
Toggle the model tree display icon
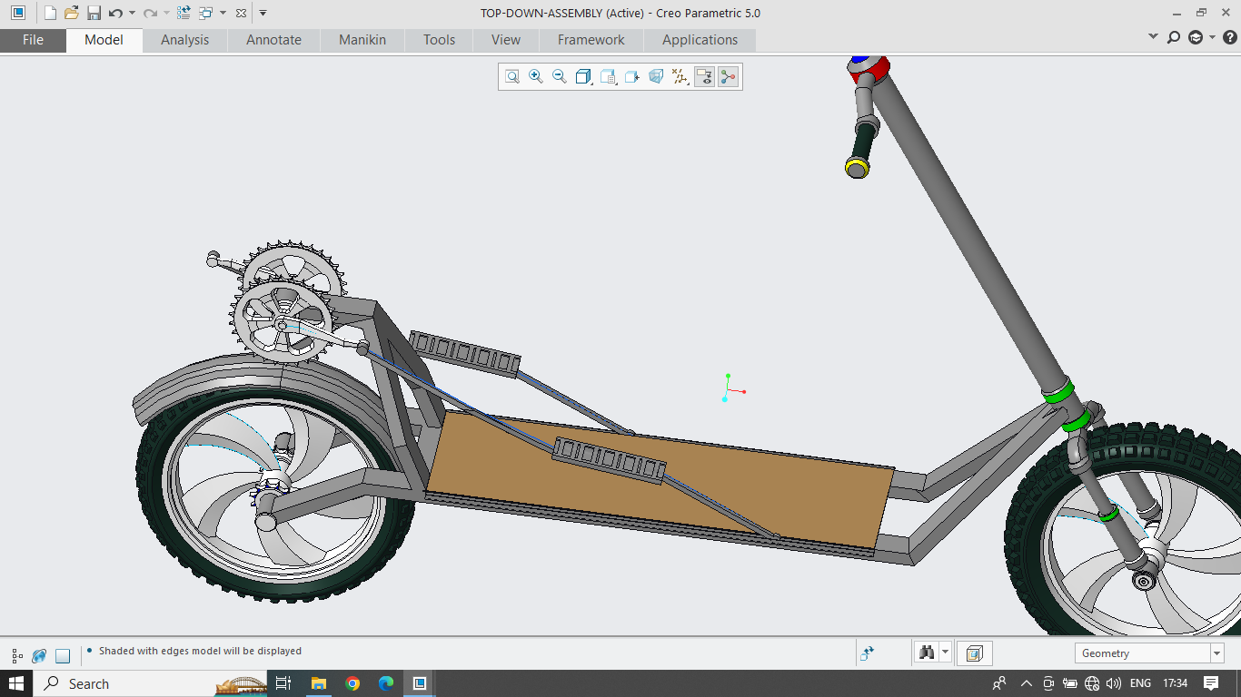coord(17,655)
